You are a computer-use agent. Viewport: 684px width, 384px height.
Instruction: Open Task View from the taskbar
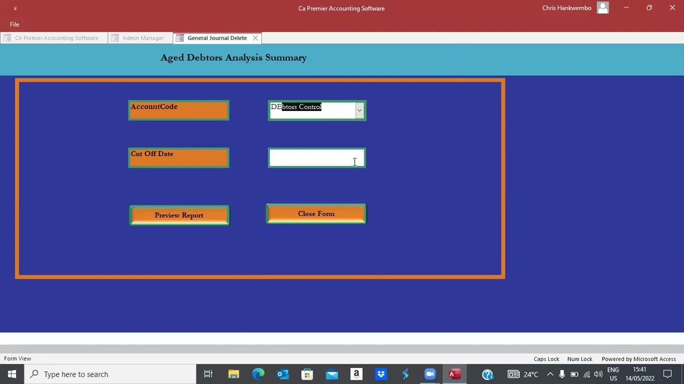click(208, 374)
